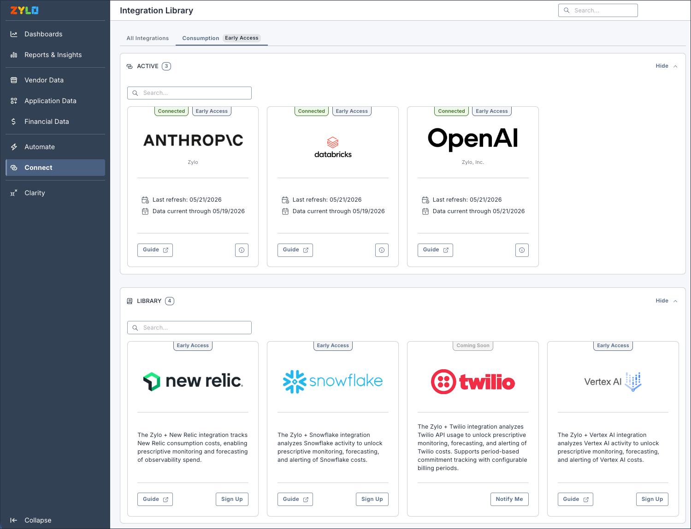This screenshot has height=529, width=691.
Task: Focus the ACTIVE section search box
Action: coord(189,93)
